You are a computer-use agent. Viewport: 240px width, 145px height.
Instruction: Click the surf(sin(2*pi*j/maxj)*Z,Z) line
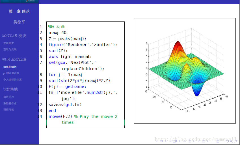79,81
